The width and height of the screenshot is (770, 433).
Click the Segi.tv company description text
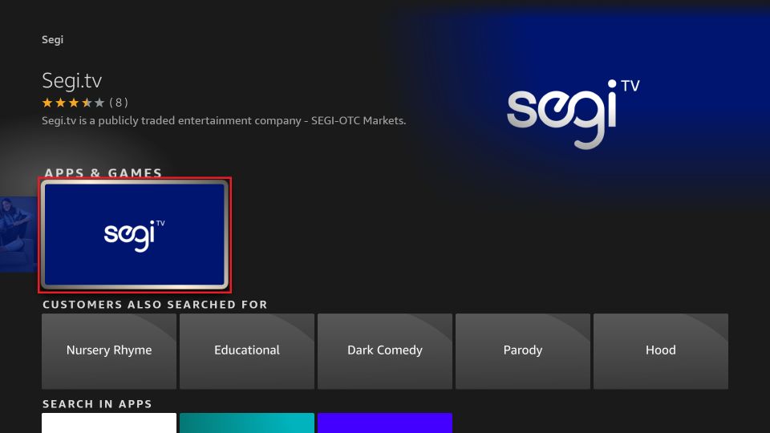[224, 121]
